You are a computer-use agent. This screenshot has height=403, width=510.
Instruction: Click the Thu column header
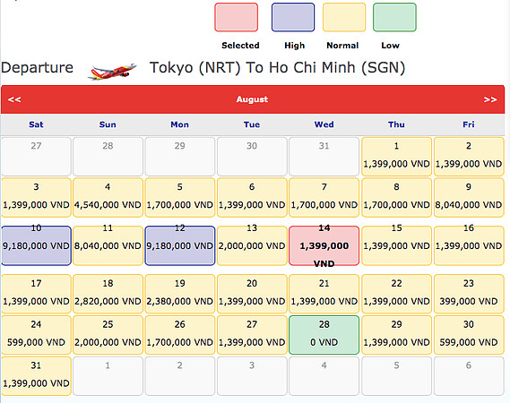(396, 124)
